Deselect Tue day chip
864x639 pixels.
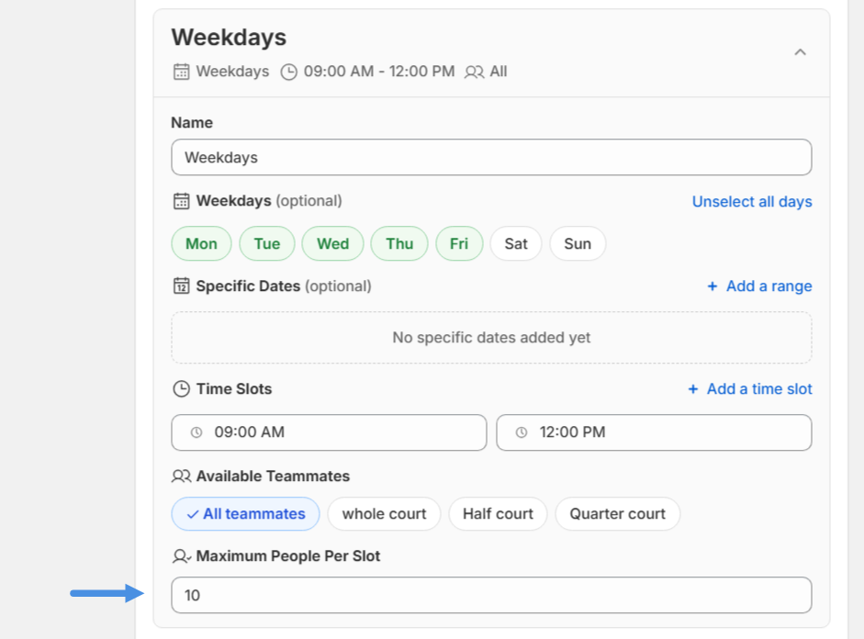(x=267, y=243)
